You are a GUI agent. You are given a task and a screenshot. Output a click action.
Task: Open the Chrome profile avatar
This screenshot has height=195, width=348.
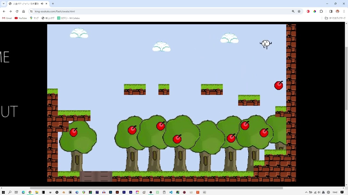[x=337, y=11]
